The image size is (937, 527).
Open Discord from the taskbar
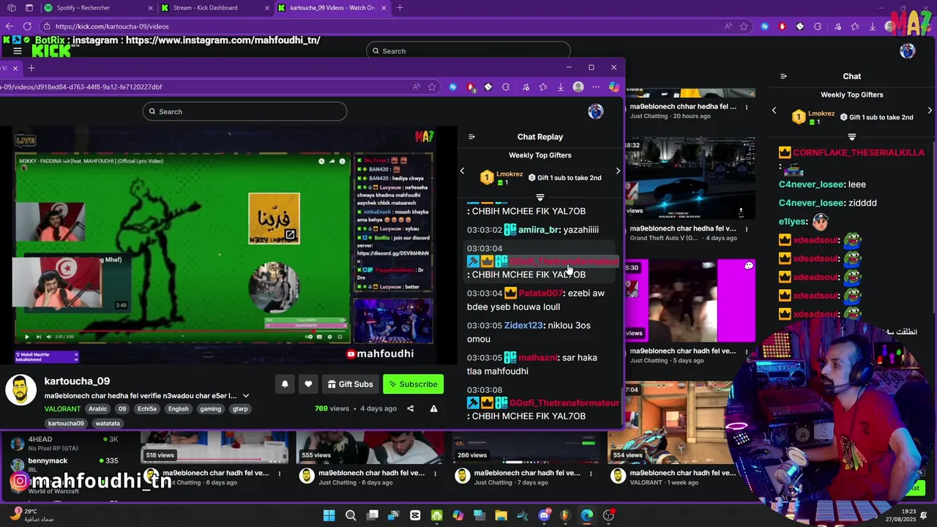coord(544,515)
